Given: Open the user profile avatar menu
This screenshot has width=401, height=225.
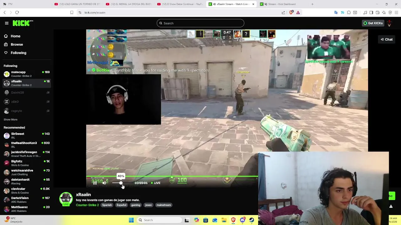Looking at the screenshot, I should (389, 23).
